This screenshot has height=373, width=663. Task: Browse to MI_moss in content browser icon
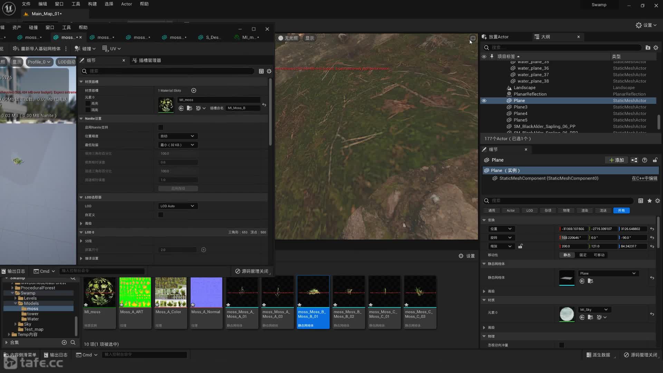tap(189, 108)
